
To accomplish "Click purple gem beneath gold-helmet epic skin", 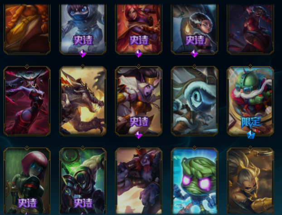I will [138, 135].
